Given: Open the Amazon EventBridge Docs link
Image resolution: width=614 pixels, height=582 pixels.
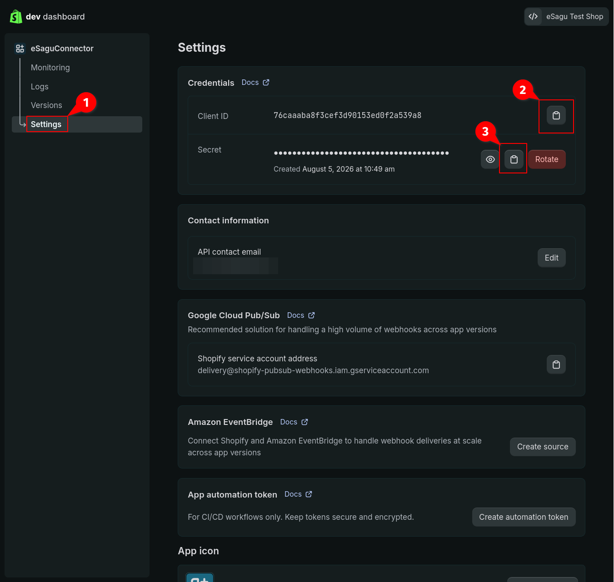Looking at the screenshot, I should 289,422.
